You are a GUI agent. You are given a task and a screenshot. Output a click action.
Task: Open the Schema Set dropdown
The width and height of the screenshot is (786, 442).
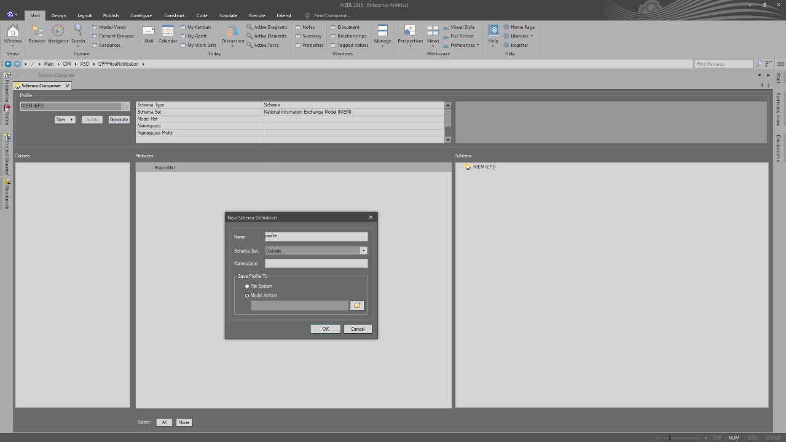pyautogui.click(x=364, y=251)
